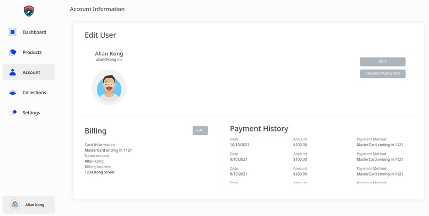Image resolution: width=429 pixels, height=216 pixels.
Task: Click the Name on card label
Action: click(97, 155)
